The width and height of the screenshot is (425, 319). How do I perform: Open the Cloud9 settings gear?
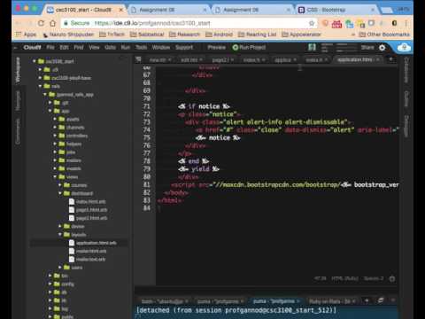pyautogui.click(x=382, y=47)
